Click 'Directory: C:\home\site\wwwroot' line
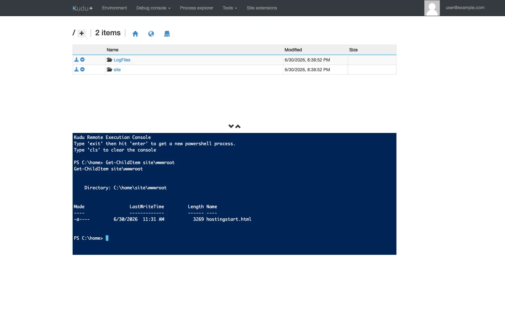The height and width of the screenshot is (315, 505). click(x=125, y=188)
